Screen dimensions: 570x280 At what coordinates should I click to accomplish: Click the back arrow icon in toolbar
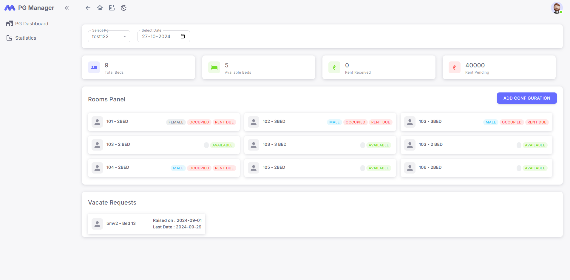pos(88,8)
